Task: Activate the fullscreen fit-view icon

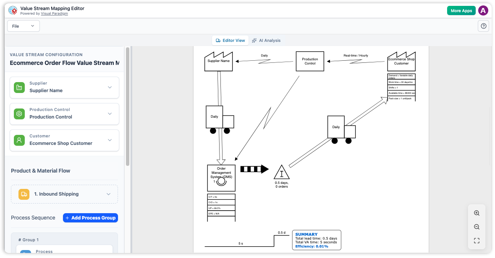Action: pyautogui.click(x=477, y=240)
